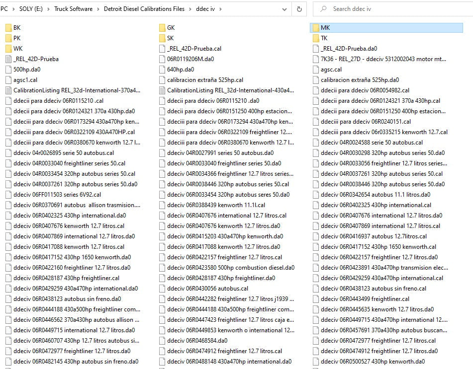Viewport: 473px width, 369px height.
Task: Expand chevron after Truck Software breadcrumb
Action: [98, 9]
